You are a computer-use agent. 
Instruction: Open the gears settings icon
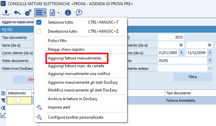[28, 13]
